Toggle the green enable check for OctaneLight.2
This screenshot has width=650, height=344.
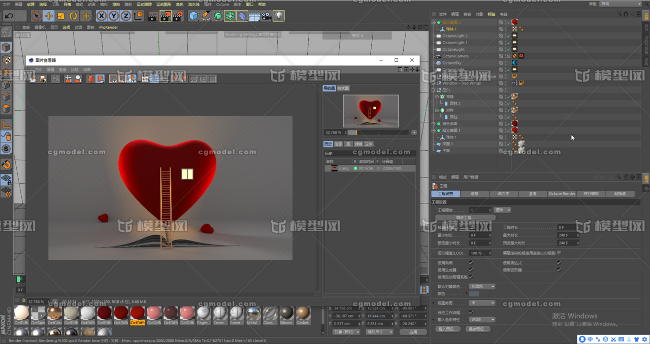[x=508, y=36]
